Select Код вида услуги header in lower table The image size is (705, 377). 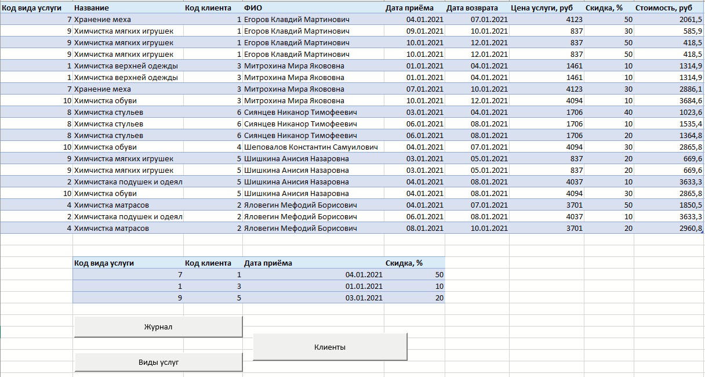tap(128, 263)
